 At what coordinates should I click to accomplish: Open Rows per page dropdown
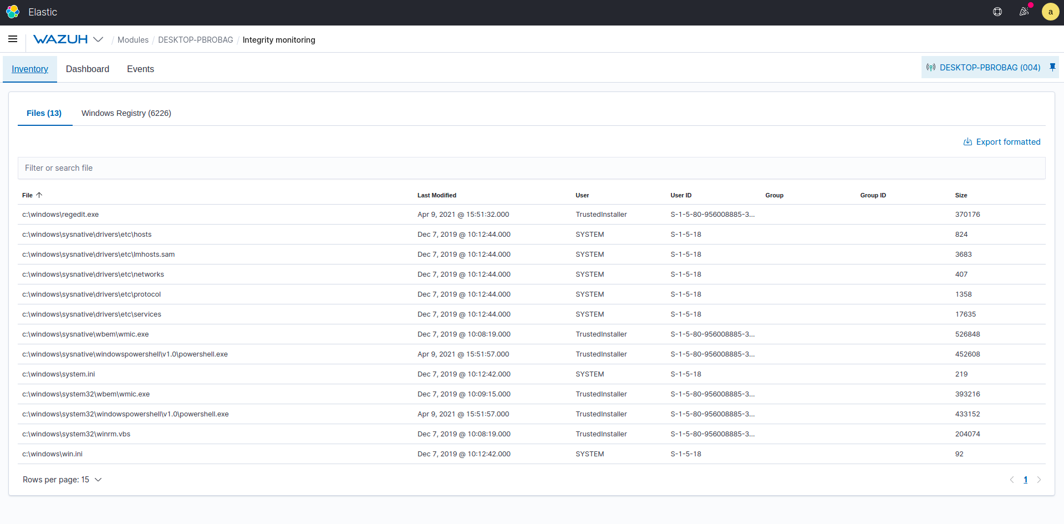(x=62, y=480)
